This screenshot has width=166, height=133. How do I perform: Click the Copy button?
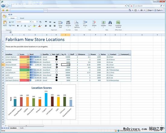point(12,25)
